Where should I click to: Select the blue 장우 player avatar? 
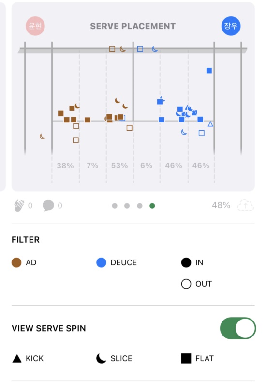pyautogui.click(x=231, y=26)
